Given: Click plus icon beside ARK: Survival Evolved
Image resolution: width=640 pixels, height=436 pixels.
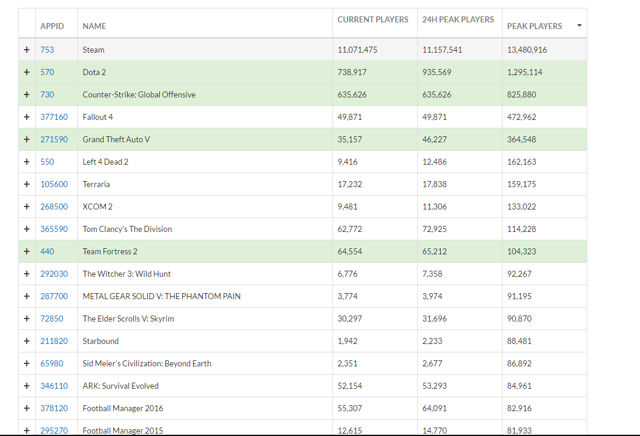Looking at the screenshot, I should point(27,386).
